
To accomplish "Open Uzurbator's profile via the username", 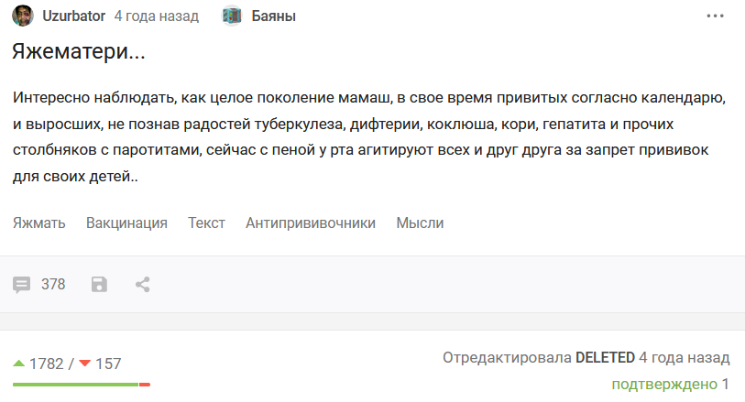I will click(73, 16).
